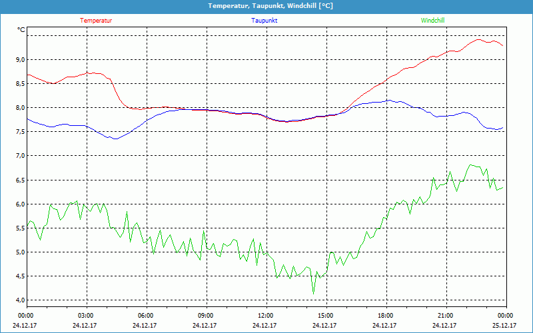Click the green Windchill legend label
The width and height of the screenshot is (533, 333).
[x=432, y=21]
